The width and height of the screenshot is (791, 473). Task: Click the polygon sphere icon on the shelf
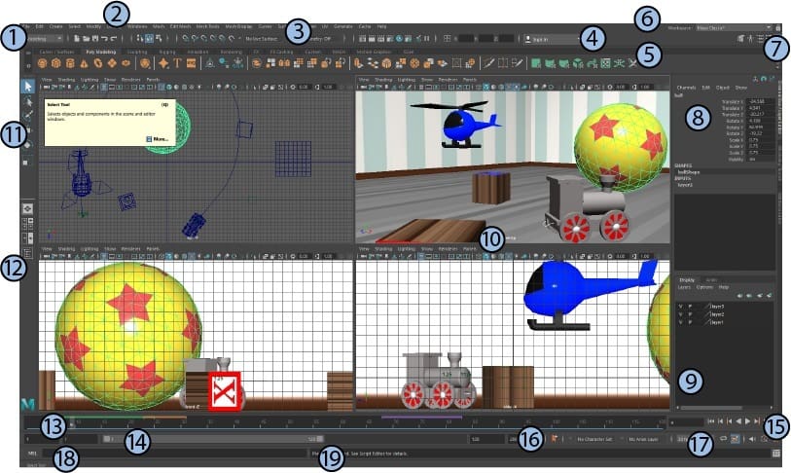click(x=43, y=63)
